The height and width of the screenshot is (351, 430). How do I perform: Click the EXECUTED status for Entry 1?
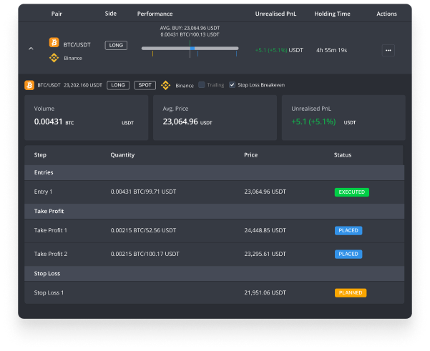(x=351, y=192)
